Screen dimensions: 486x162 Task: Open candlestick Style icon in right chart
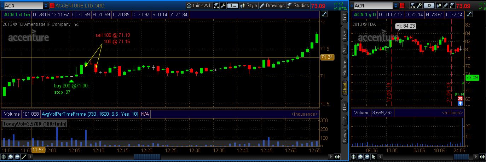pos(439,6)
